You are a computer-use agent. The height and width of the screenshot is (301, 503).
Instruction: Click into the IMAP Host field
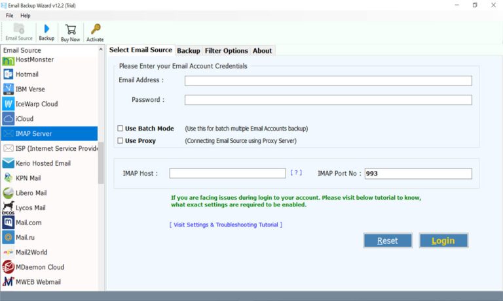tap(227, 173)
